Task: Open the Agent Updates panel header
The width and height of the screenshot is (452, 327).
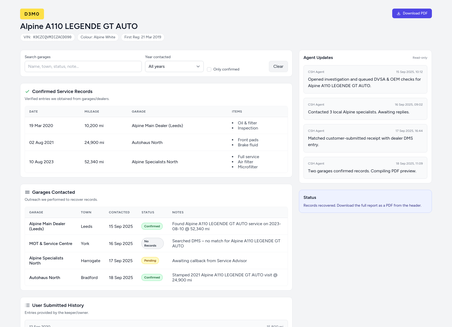Action: pos(318,58)
